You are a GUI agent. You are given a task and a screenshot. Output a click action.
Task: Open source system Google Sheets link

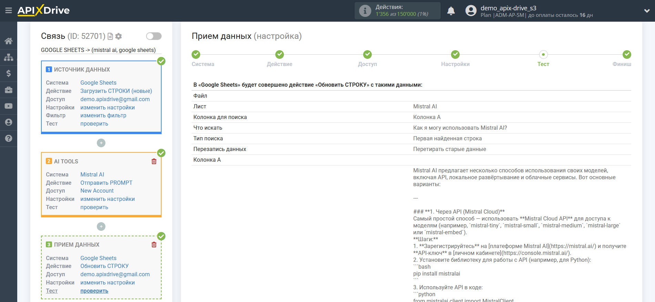click(98, 83)
